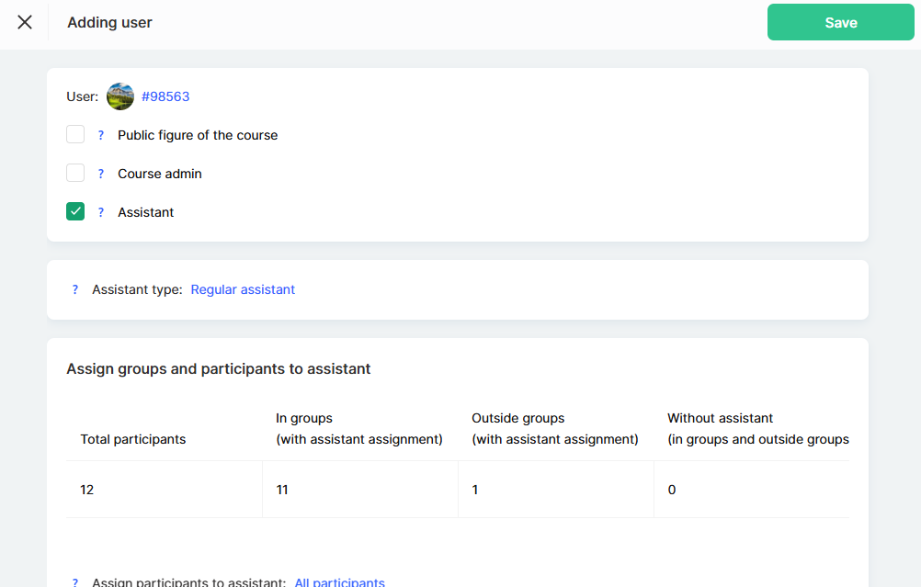Open user #98563 profile link
The width and height of the screenshot is (921, 587).
165,96
